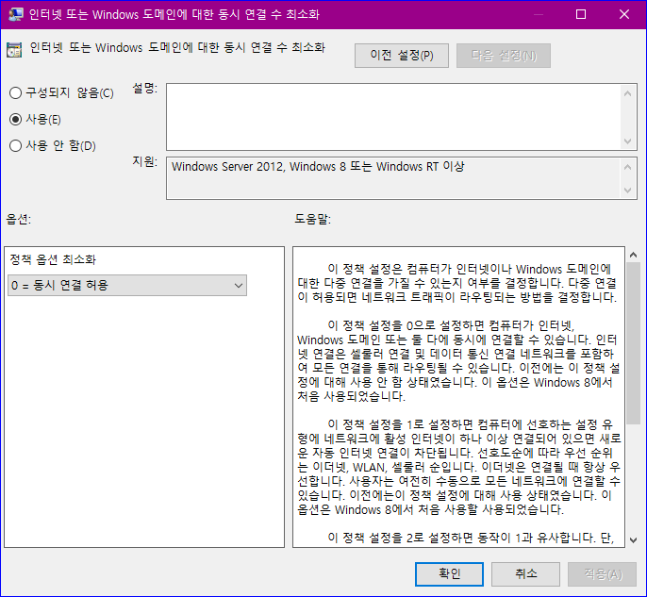Click the 옵션: label
This screenshot has width=647, height=597.
[19, 219]
